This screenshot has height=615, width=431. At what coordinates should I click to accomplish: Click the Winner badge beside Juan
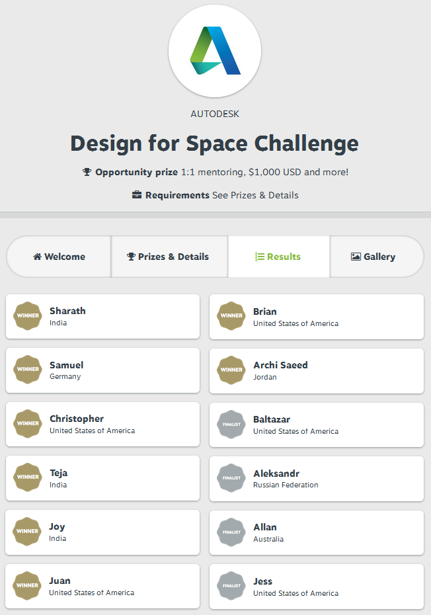[28, 586]
